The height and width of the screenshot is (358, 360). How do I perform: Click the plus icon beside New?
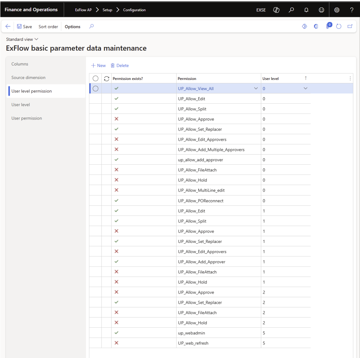[93, 65]
